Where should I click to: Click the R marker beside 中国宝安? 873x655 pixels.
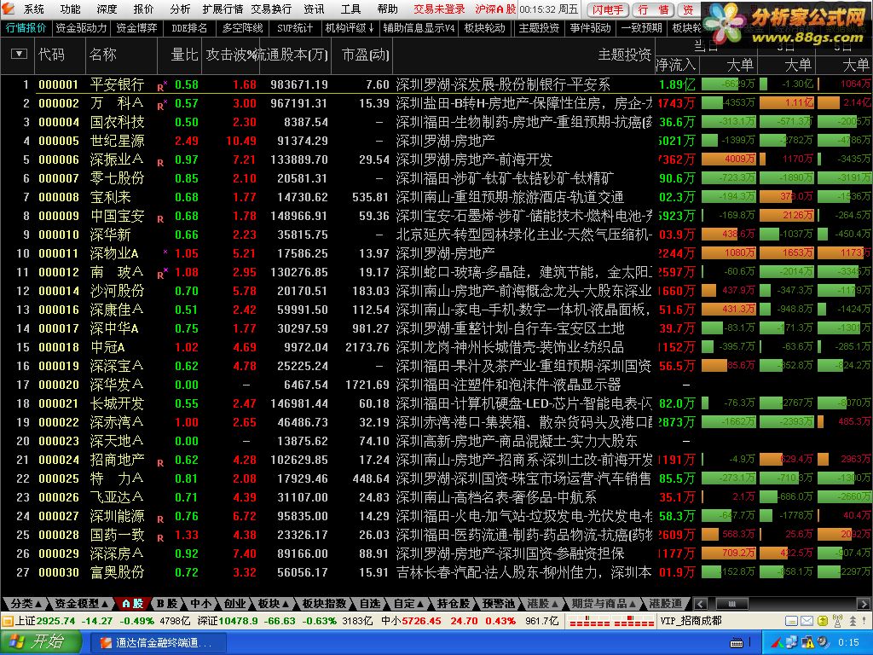pos(160,219)
